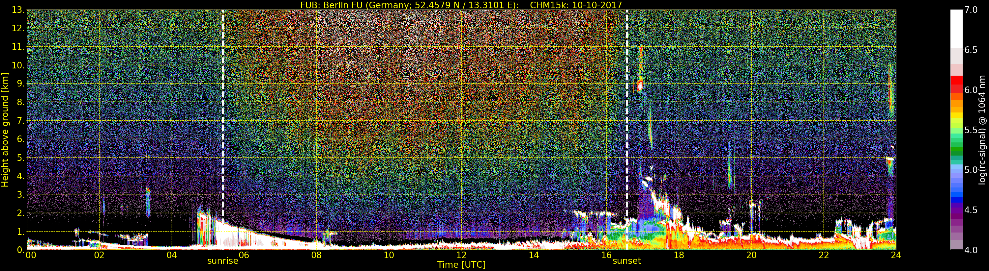Image resolution: width=989 pixels, height=271 pixels.
Task: Click the 'log(rc-signal) @ 1064 nm' colorbar label
Action: 982,130
